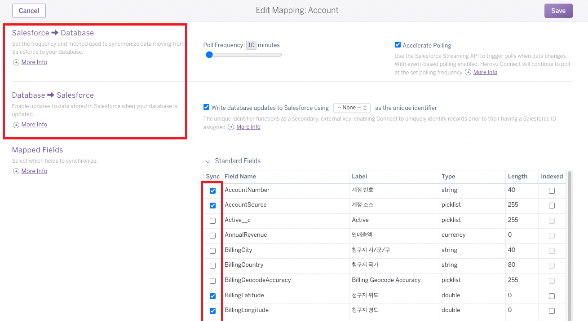Open More Info under Database to Salesforce
This screenshot has width=588, height=321.
pyautogui.click(x=34, y=125)
